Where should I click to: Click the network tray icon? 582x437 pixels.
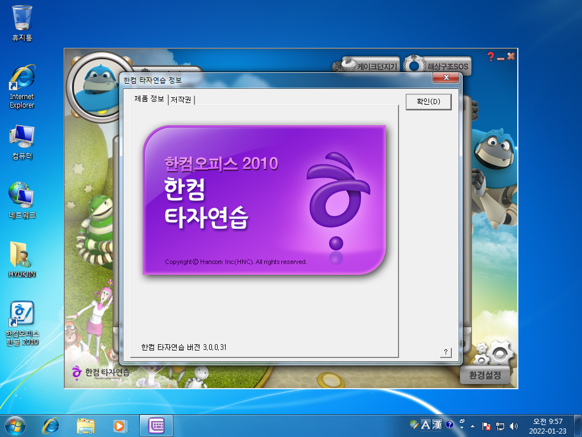500,426
